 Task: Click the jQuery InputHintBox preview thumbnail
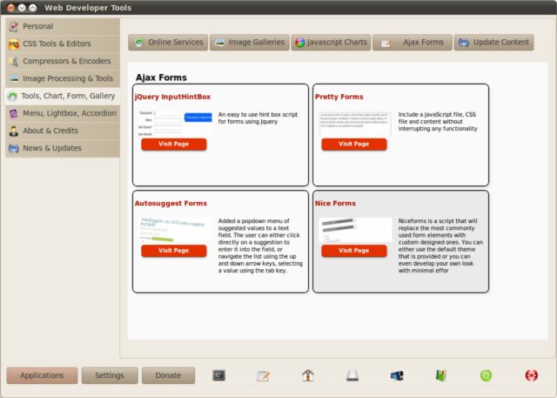[175, 124]
